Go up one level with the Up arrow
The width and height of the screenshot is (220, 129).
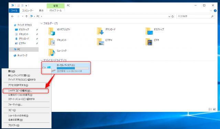pyautogui.click(x=26, y=16)
